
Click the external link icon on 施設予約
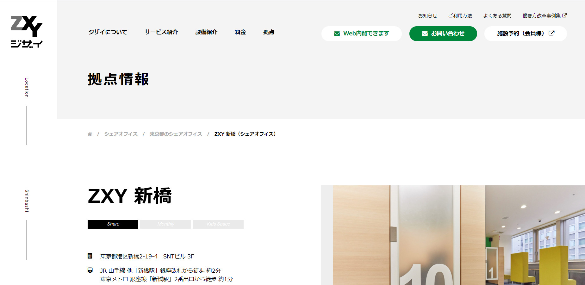tap(551, 33)
